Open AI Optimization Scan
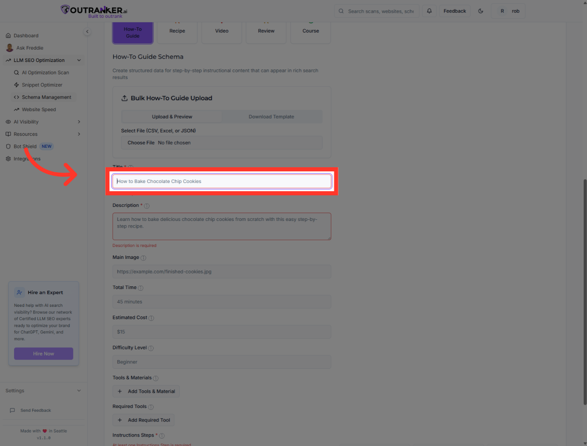 tap(45, 73)
